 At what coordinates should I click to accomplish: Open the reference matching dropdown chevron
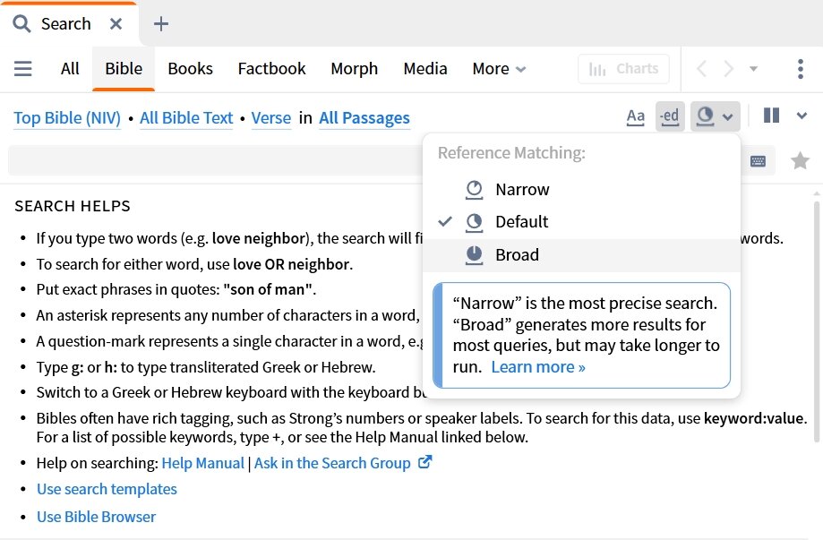pos(729,116)
